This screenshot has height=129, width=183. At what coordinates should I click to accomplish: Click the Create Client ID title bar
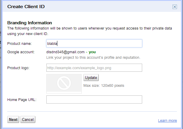click(x=91, y=7)
